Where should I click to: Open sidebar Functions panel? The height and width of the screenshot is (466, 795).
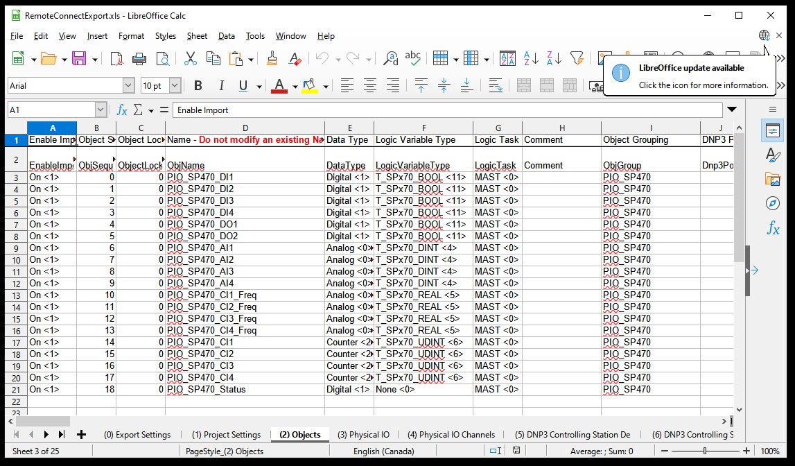[772, 227]
